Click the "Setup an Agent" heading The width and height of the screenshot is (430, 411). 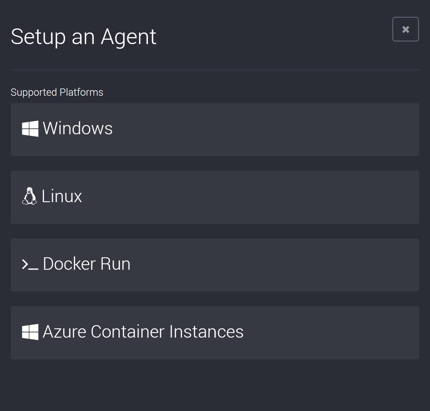[x=83, y=37]
